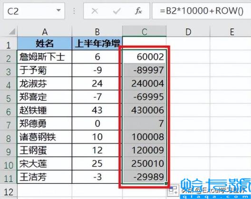Click column B cell with value 25
Image resolution: width=251 pixels, height=199 pixels.
[x=97, y=164]
